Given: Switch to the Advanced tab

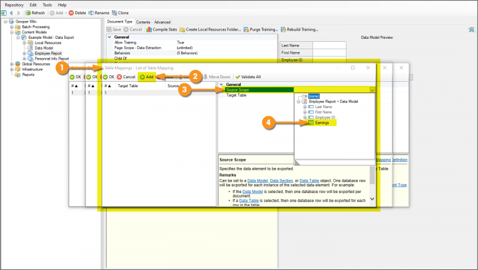Looking at the screenshot, I should point(162,22).
